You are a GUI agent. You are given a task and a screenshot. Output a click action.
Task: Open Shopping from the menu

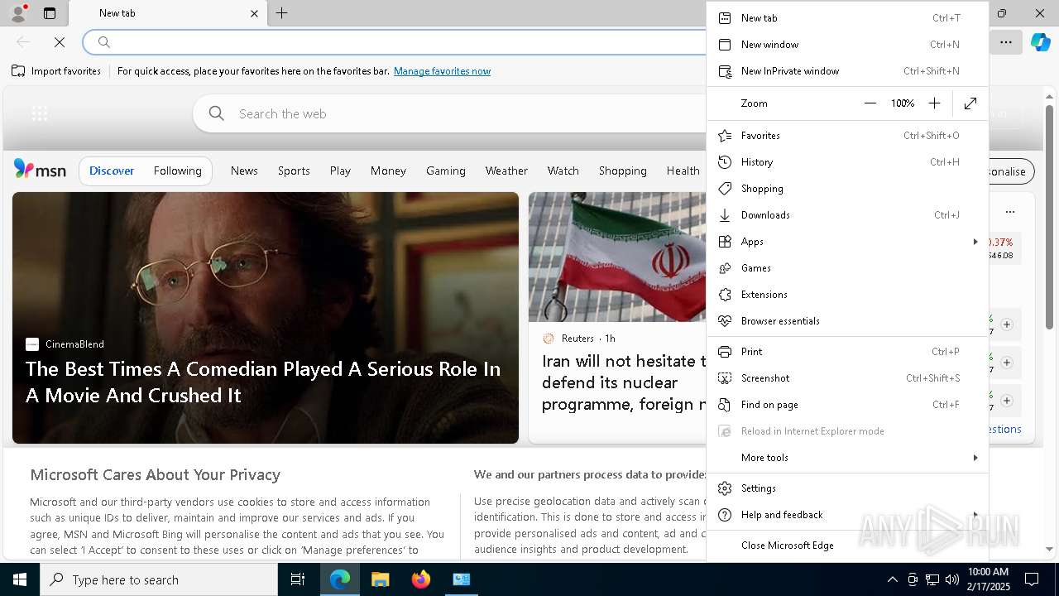(x=847, y=189)
